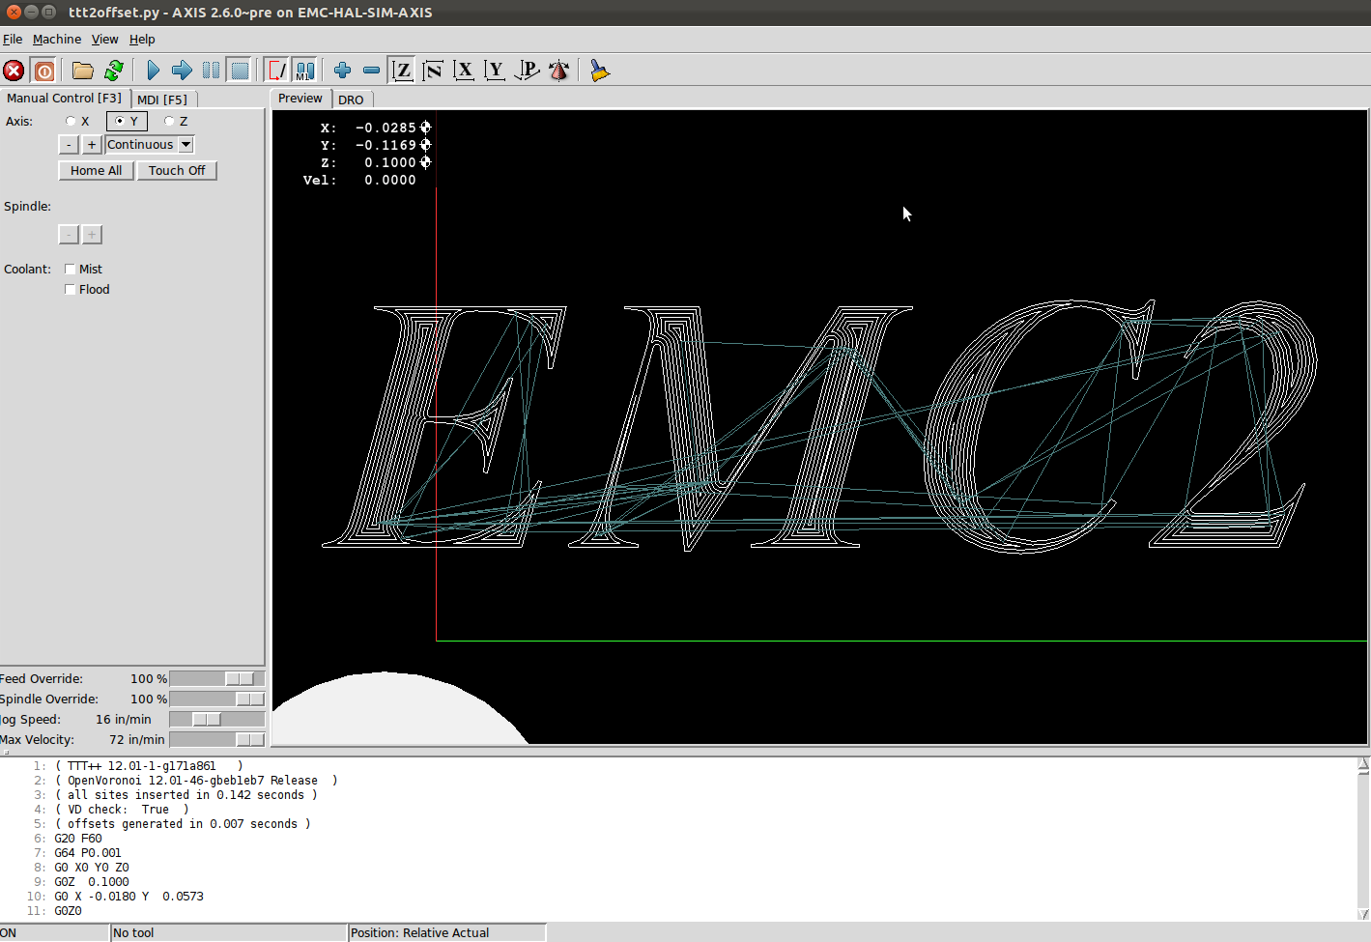The image size is (1371, 942).
Task: Open the Continuous jog increment dropdown
Action: [150, 144]
